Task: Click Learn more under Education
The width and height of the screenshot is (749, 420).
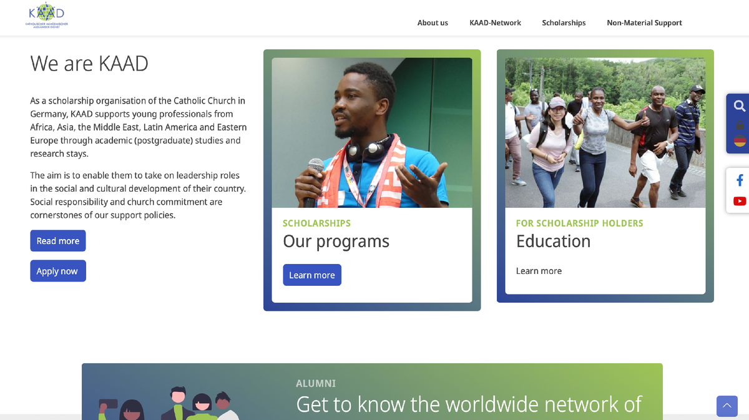Action: tap(539, 271)
